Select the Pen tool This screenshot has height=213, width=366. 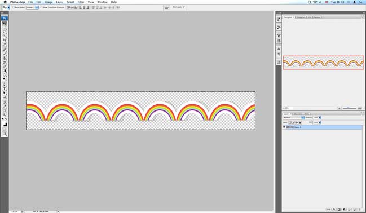point(5,84)
